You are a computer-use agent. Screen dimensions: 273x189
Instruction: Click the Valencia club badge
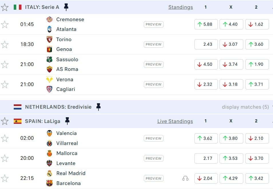[x=49, y=133]
